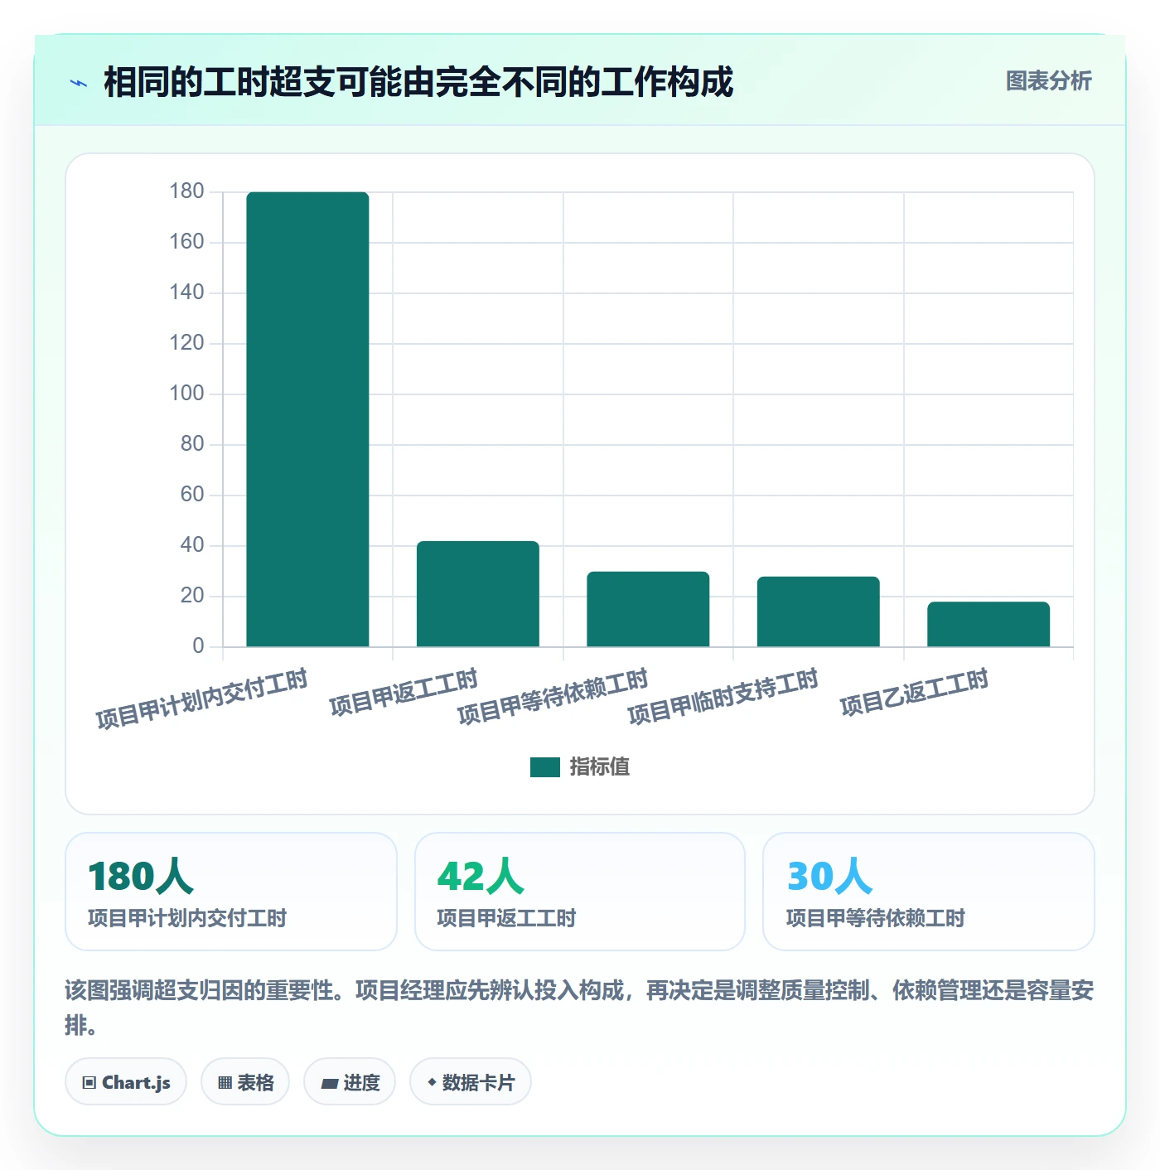
Task: Select the 项目甲返工工时 bar in the chart
Action: [478, 593]
